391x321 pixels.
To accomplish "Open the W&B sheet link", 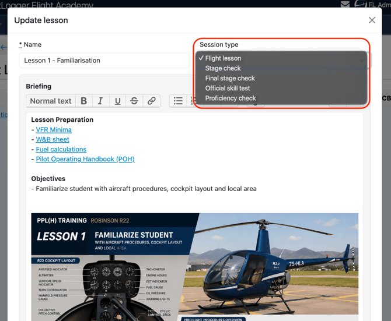I will click(53, 139).
